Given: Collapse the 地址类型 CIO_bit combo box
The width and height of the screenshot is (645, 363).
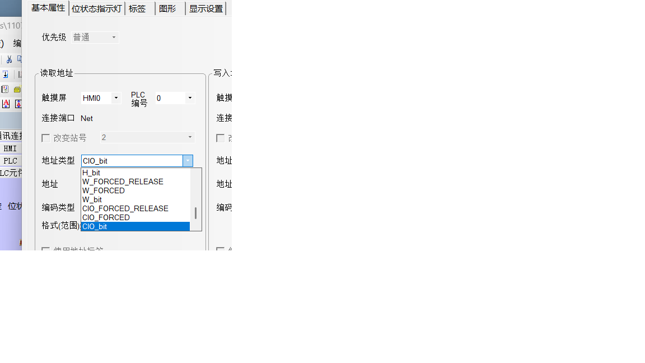Looking at the screenshot, I should [188, 161].
